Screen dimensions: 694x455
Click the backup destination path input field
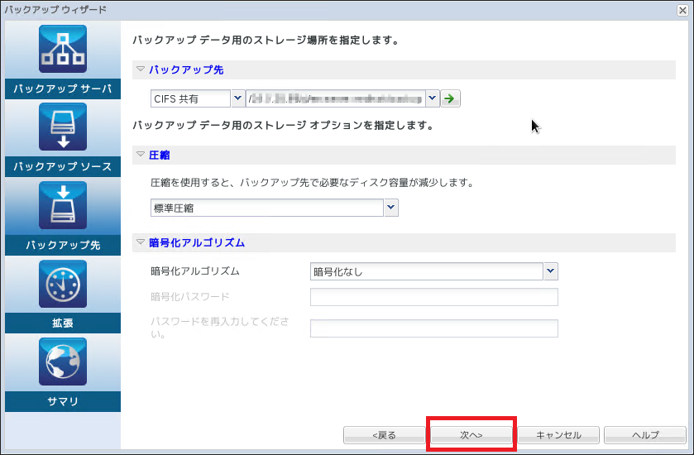(x=336, y=98)
